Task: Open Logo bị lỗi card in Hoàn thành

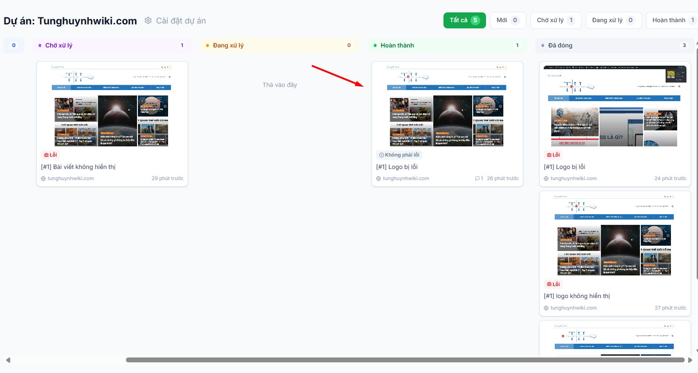Action: (397, 167)
